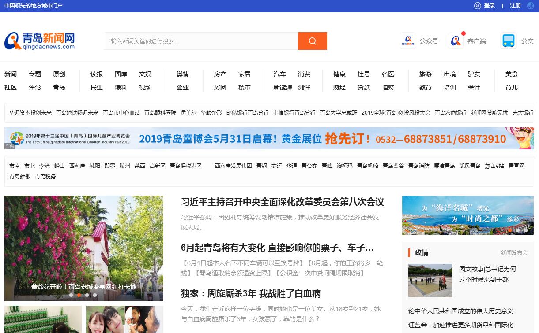Click into the news keyword search field
This screenshot has height=333, width=539.
[x=201, y=41]
